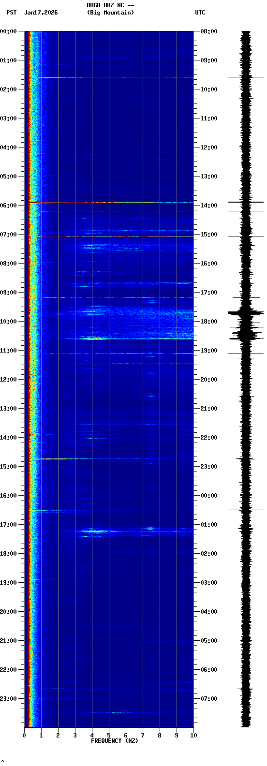This screenshot has height=766, width=267.
Task: Click the 'Jan17,2026' date label
Action: pos(41,13)
